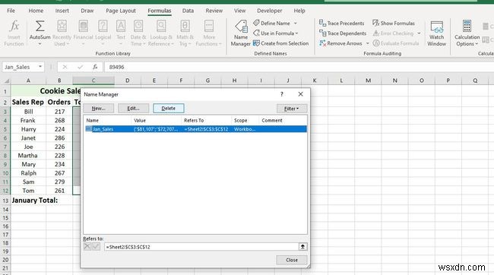Click the Insert Function icon
This screenshot has width=494, height=275.
coord(14,26)
